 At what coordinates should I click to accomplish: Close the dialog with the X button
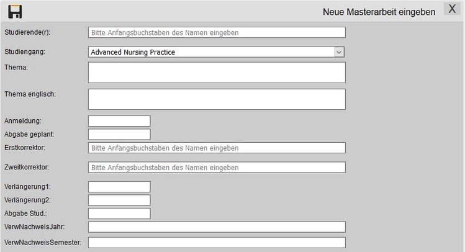click(453, 9)
